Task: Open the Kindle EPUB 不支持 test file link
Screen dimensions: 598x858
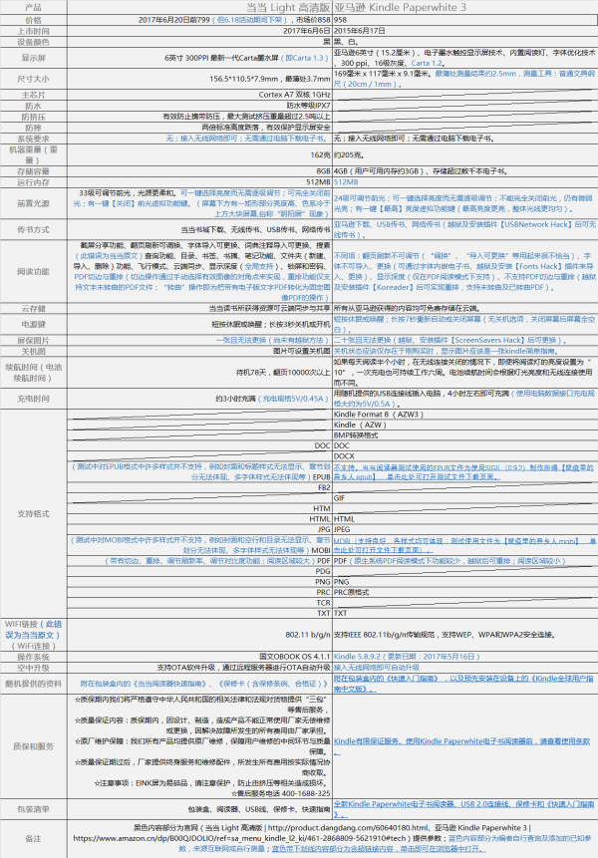Action: [x=464, y=472]
